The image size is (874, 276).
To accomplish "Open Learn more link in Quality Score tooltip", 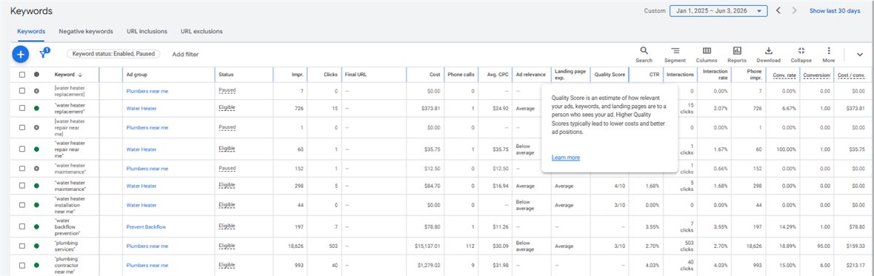I will tap(565, 158).
